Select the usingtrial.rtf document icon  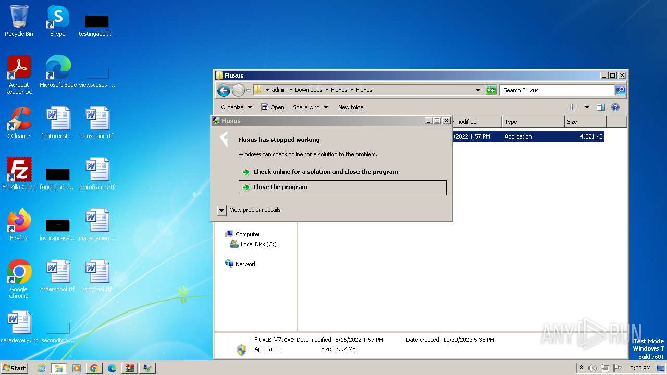(x=97, y=272)
